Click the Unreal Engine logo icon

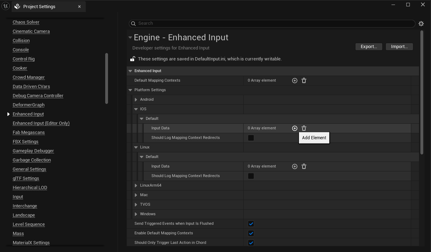(x=6, y=6)
